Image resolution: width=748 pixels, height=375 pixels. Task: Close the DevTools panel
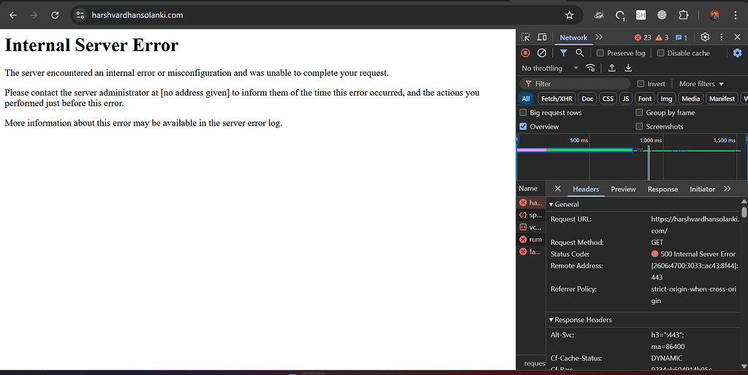point(737,37)
